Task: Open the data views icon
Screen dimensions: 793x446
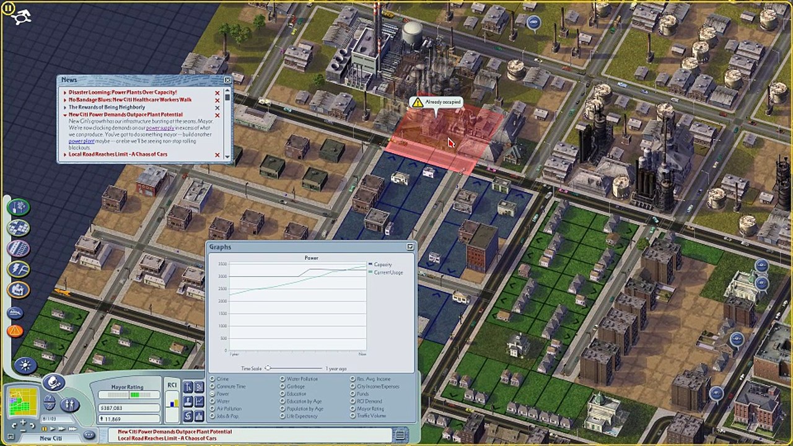Action: tap(199, 387)
